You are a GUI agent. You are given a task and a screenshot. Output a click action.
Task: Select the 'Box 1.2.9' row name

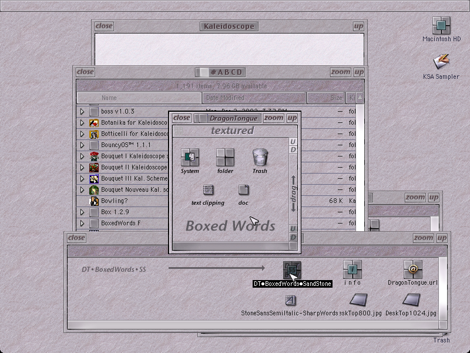point(115,212)
